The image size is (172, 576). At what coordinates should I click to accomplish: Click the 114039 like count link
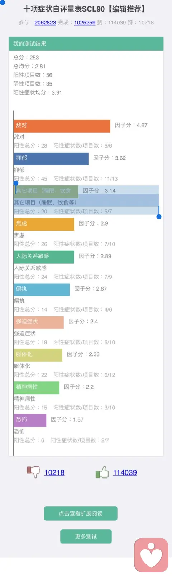pos(125,472)
